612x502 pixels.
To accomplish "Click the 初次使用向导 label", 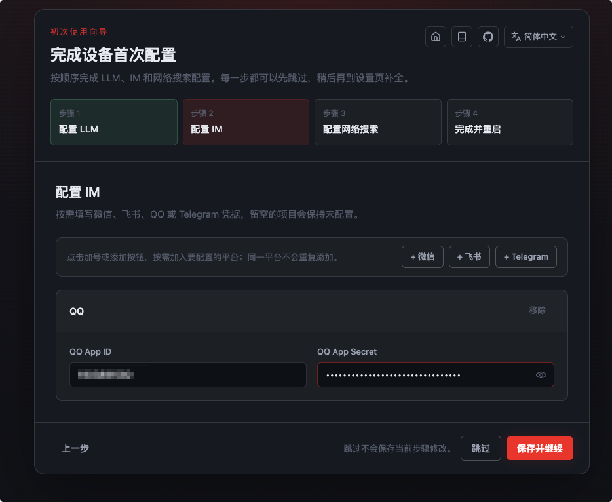I will click(79, 32).
